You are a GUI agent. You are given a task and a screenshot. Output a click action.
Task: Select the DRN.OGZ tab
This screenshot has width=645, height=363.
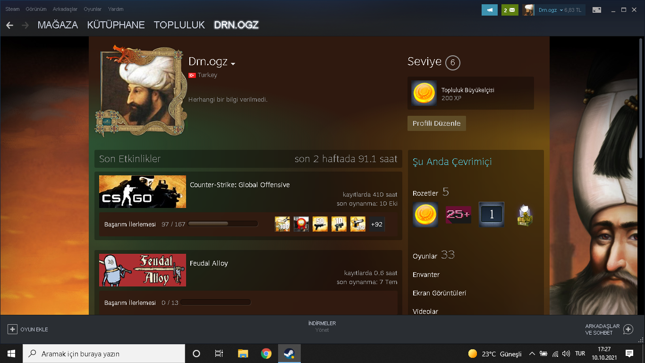click(236, 25)
